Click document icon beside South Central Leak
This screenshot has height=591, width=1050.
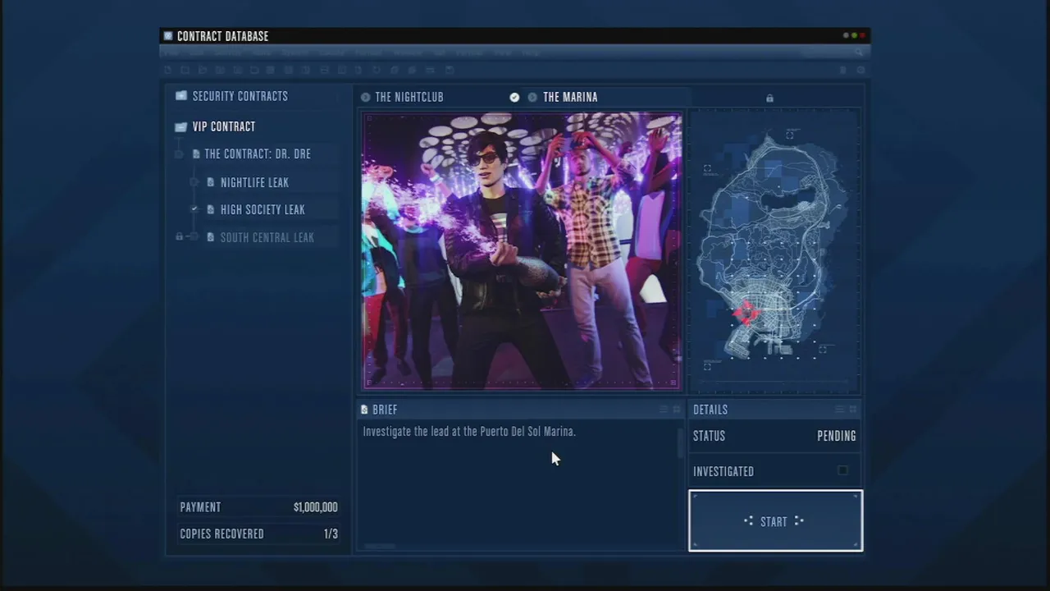coord(211,237)
